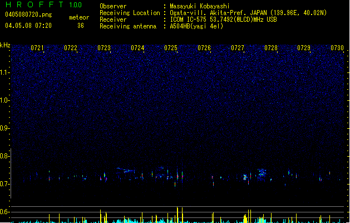Click the 0724 time marker
The image size is (350, 223).
point(137,48)
